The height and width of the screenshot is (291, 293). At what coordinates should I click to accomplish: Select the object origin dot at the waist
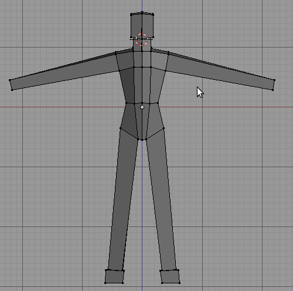pyautogui.click(x=142, y=107)
